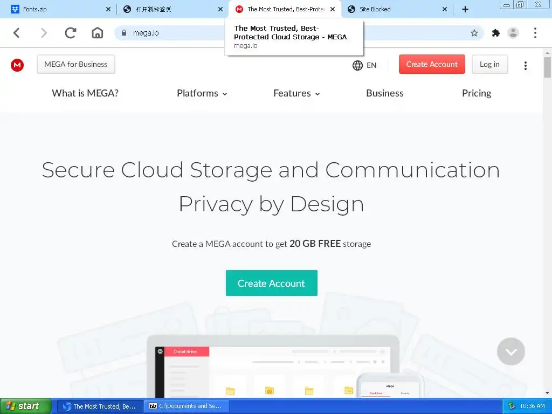The image size is (552, 414).
Task: Select the active MEGA tab
Action: 285,9
